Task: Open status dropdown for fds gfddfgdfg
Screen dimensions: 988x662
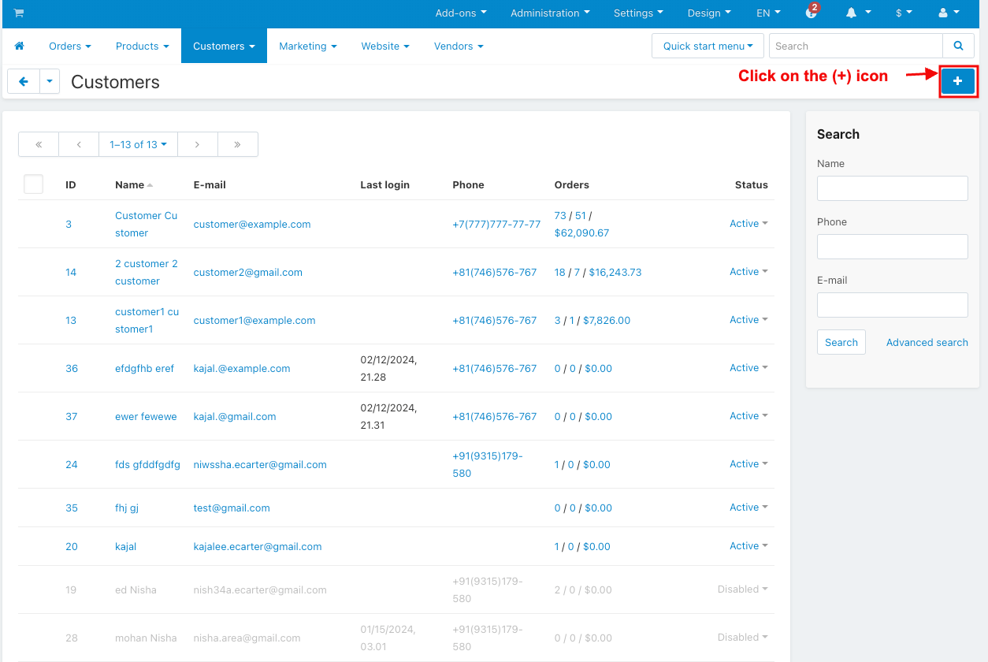Action: [748, 464]
